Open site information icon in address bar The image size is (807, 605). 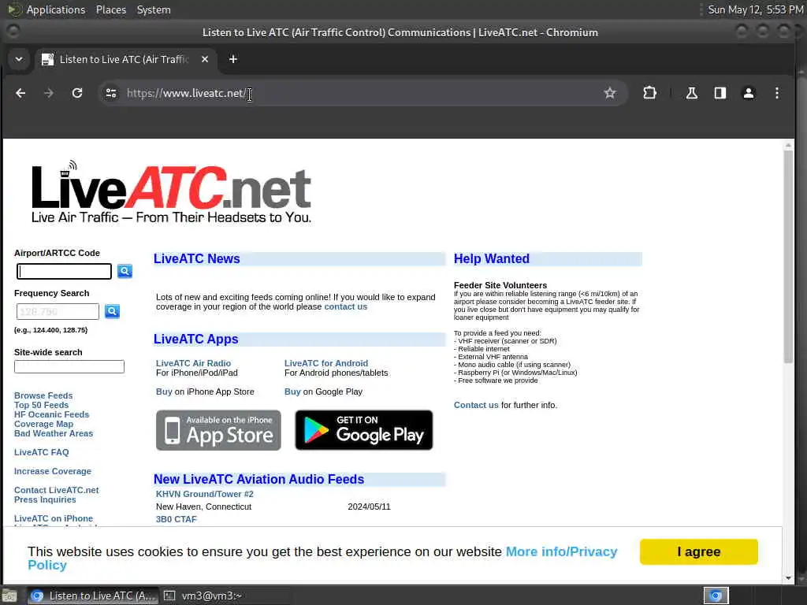coord(110,93)
